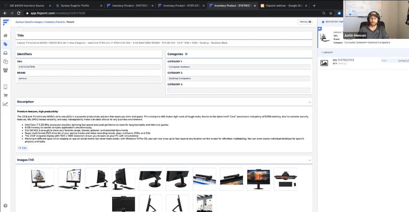Click the lock icon in the address bar
Image resolution: width=409 pixels, height=212 pixels.
pyautogui.click(x=27, y=13)
